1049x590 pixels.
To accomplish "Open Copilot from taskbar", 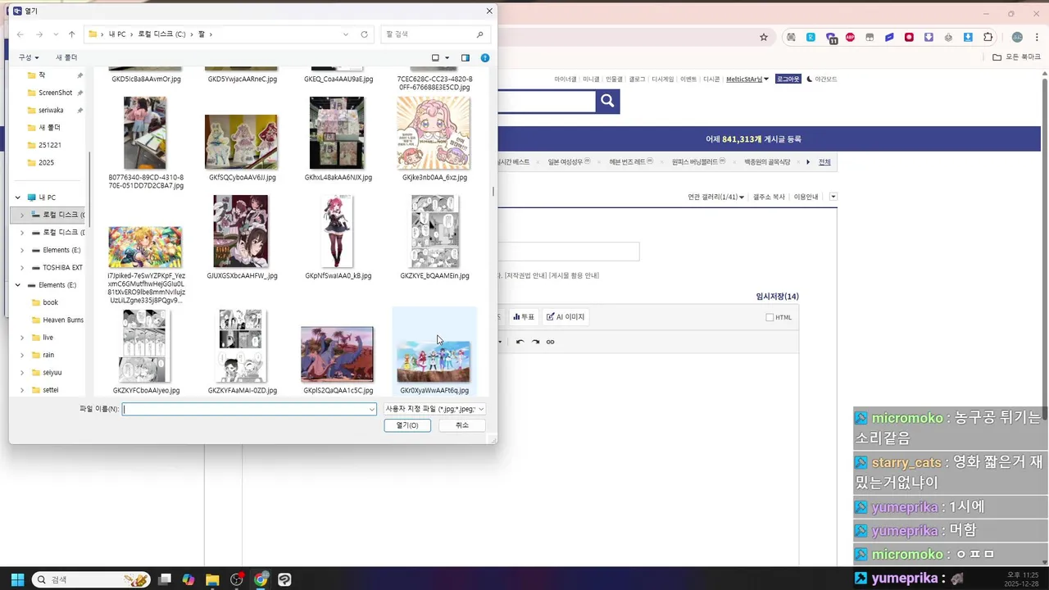I will [x=188, y=579].
